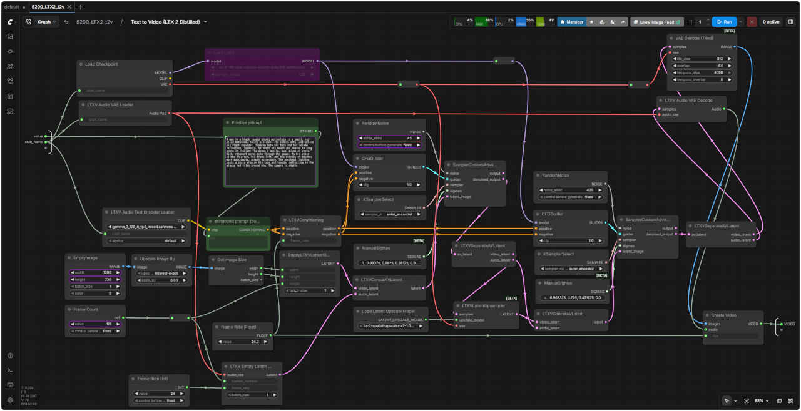Click second RandomNoise noise_seed 420 field
801x411 pixels.
click(570, 190)
